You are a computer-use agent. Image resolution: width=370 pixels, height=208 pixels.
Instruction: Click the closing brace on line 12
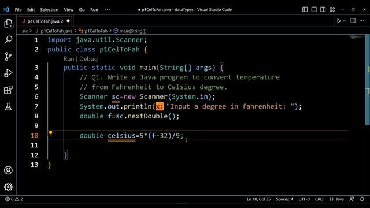click(66, 155)
